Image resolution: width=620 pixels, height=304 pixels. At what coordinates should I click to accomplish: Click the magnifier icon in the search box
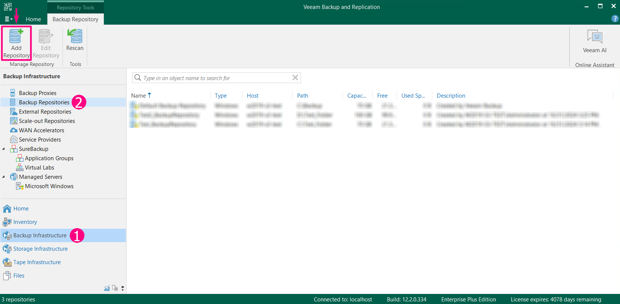[138, 77]
